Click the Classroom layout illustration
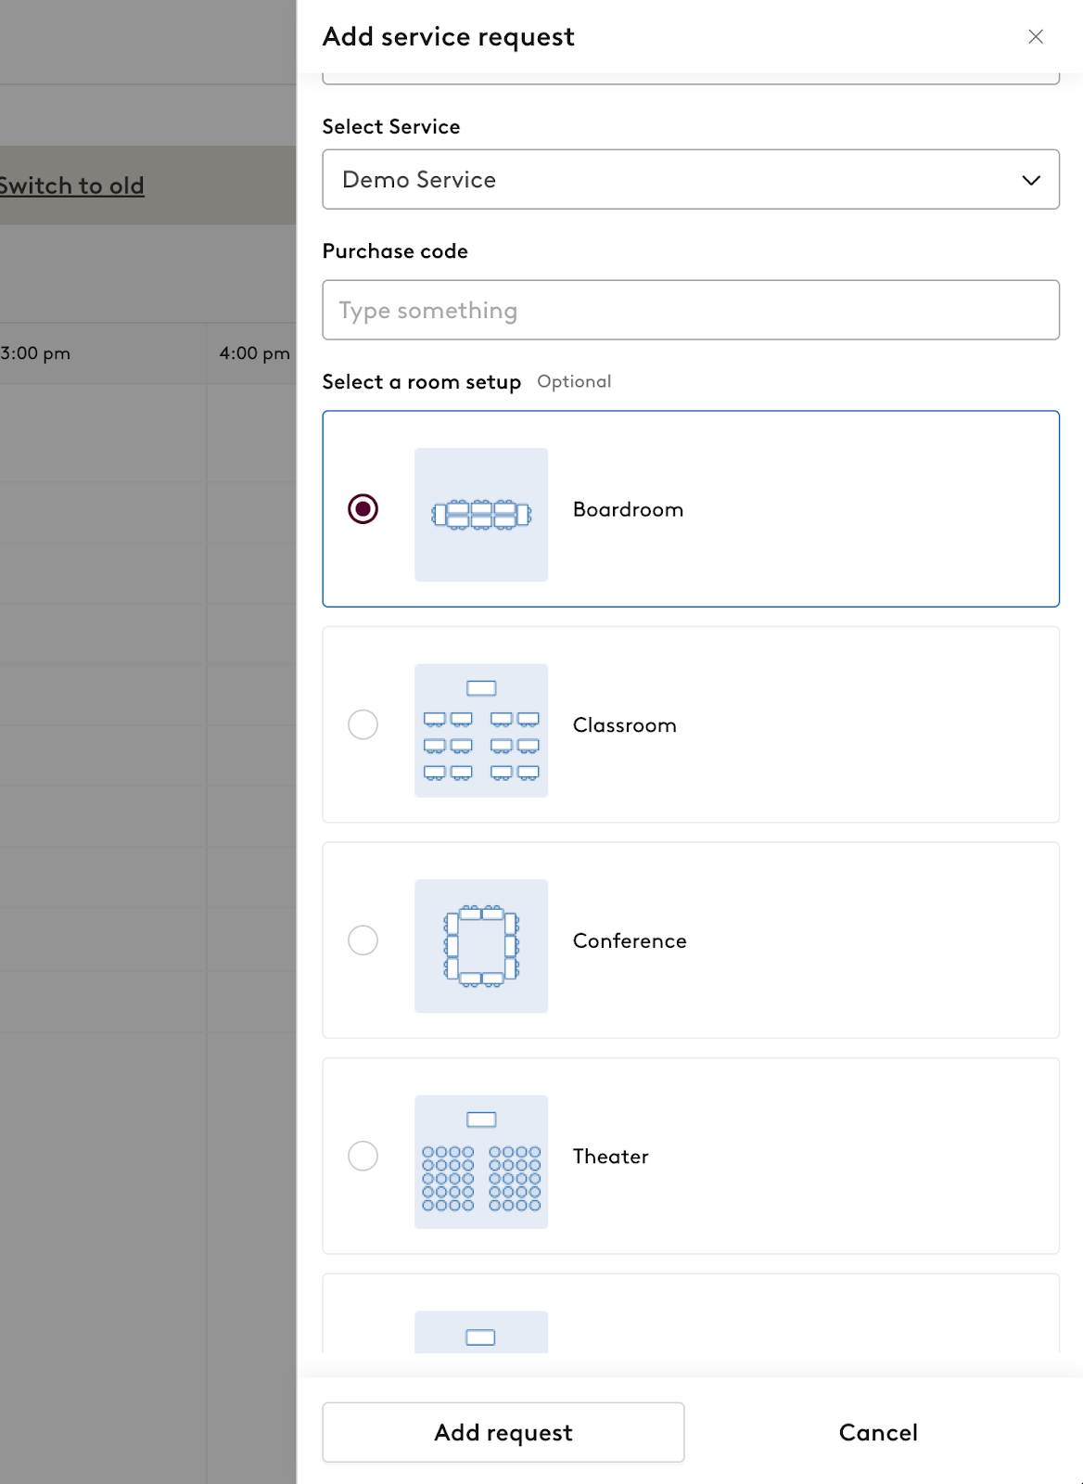The height and width of the screenshot is (1484, 1083). (481, 730)
